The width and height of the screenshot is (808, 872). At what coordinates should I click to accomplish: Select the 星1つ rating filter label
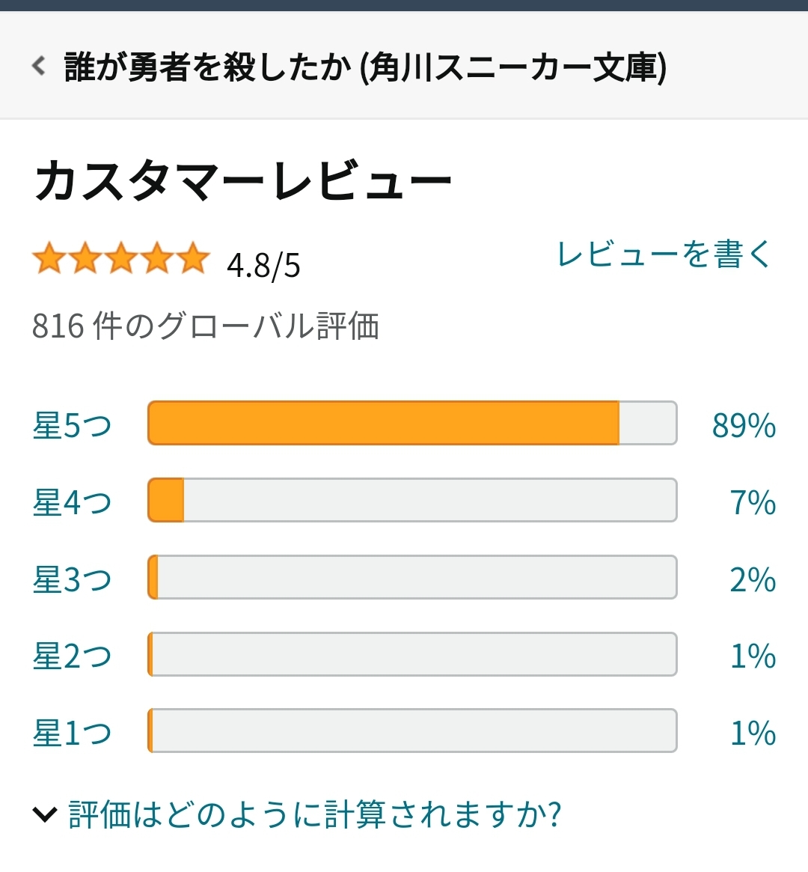pos(73,733)
